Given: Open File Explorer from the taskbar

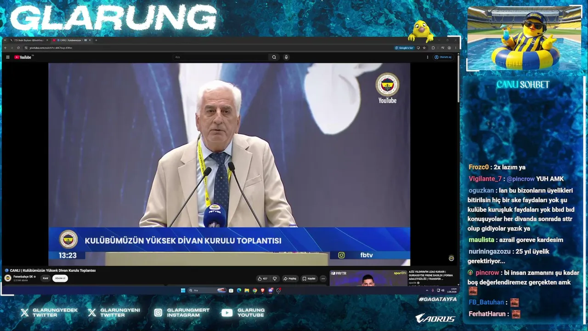Looking at the screenshot, I should [x=247, y=291].
